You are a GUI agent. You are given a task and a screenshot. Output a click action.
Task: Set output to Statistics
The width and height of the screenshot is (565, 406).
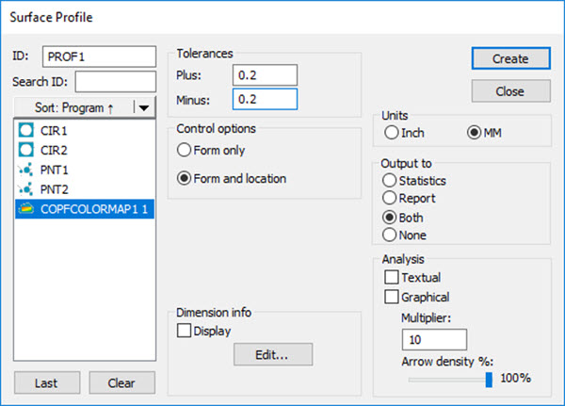[389, 180]
